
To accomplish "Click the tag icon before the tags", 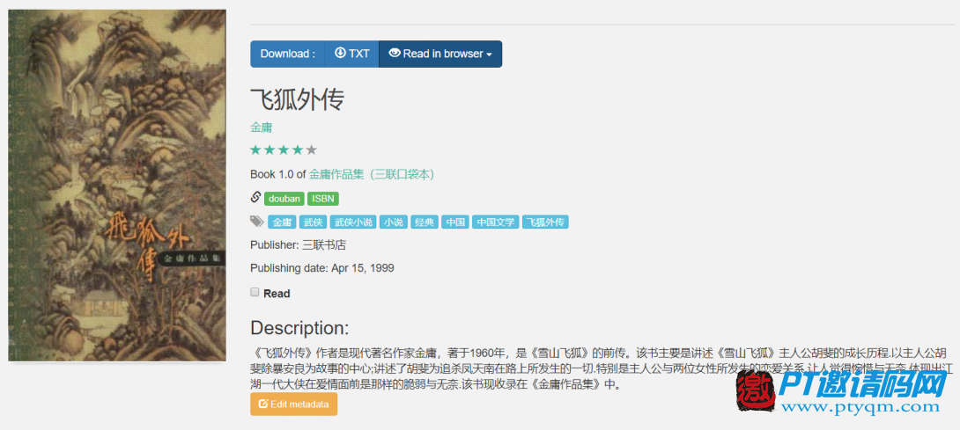I will [x=256, y=222].
